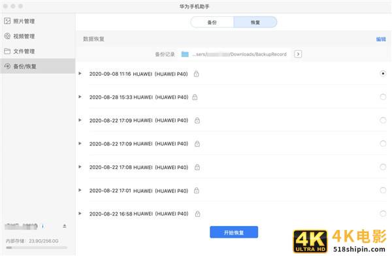Click the backup record folder icon
The height and width of the screenshot is (256, 392).
tap(185, 54)
